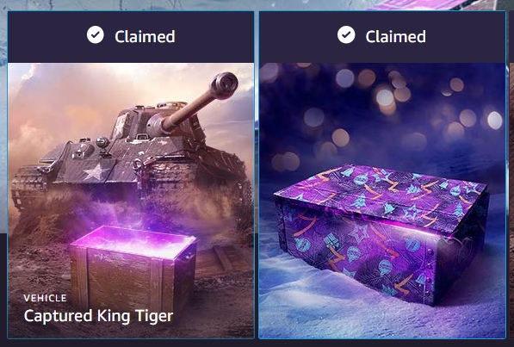514x347 pixels.
Task: Click the checkmark icon on King Tiger card
Action: click(96, 35)
